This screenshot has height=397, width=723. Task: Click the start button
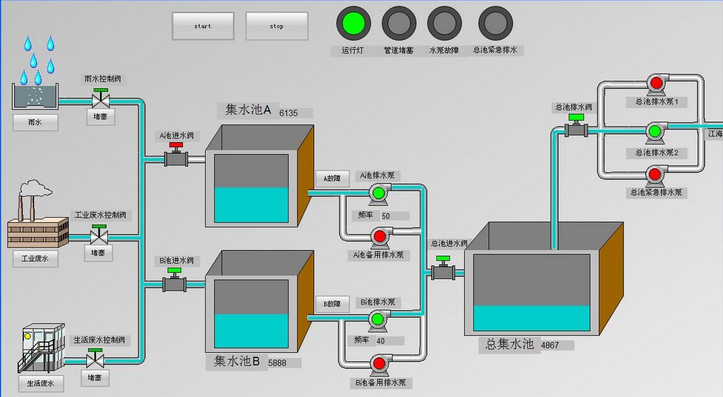coord(203,26)
